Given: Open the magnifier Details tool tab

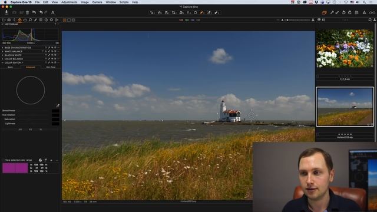Looking at the screenshot, I should (x=30, y=20).
